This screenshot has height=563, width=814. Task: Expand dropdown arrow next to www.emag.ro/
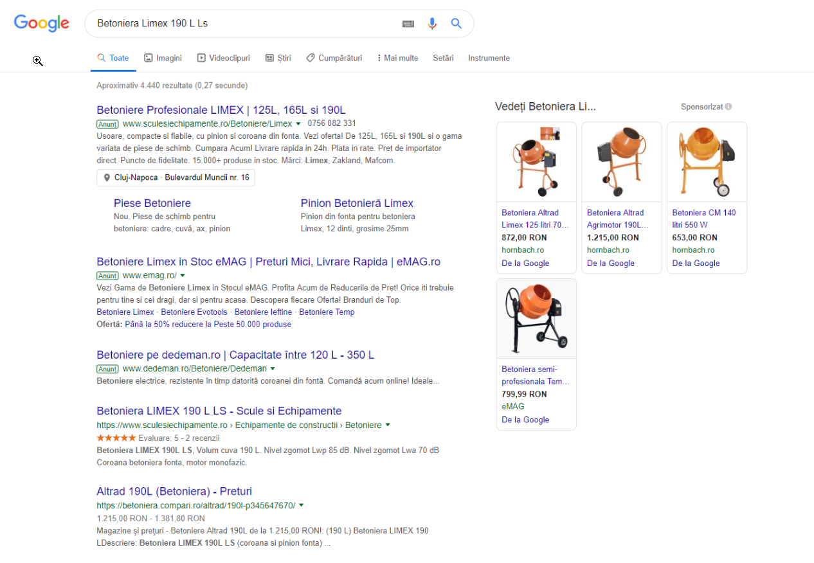point(183,276)
